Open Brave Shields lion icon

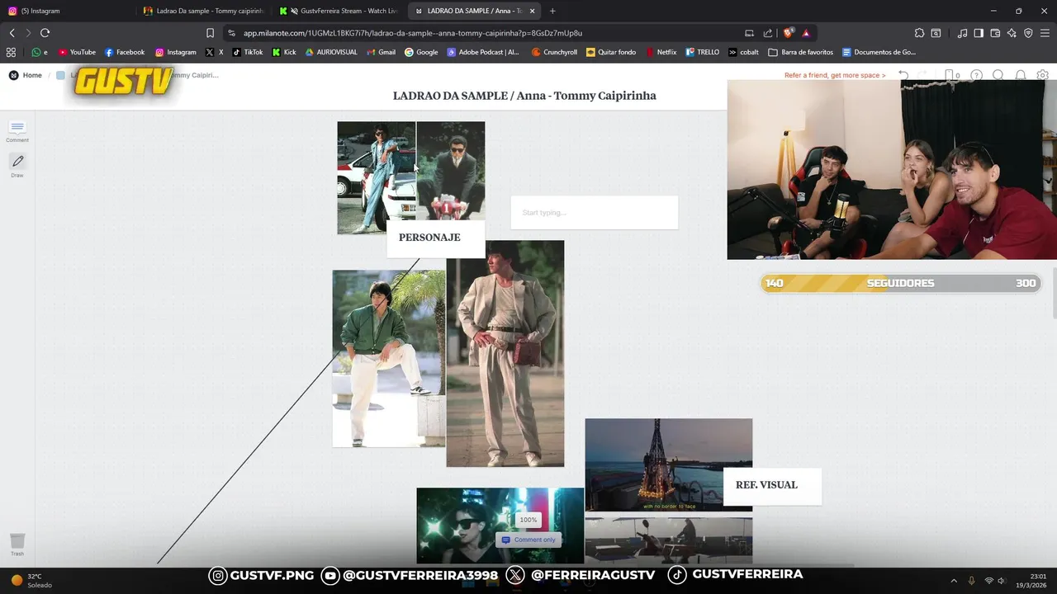coord(788,33)
